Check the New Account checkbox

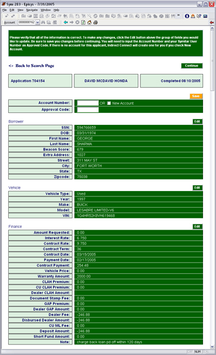(109, 103)
